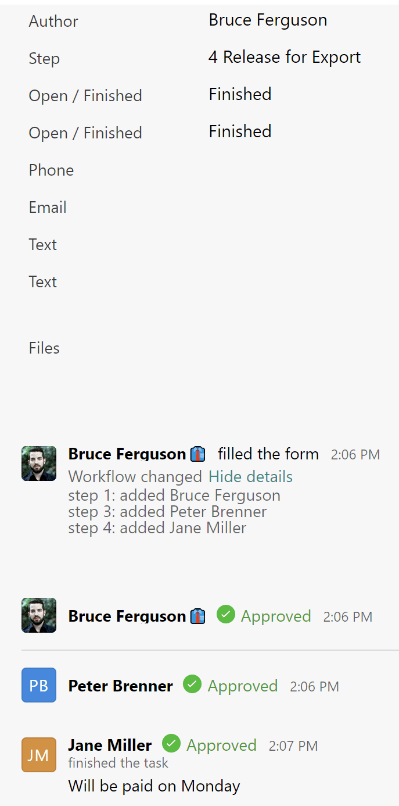Click Peter Brenner's blue PB avatar
The image size is (399, 806).
pyautogui.click(x=38, y=685)
